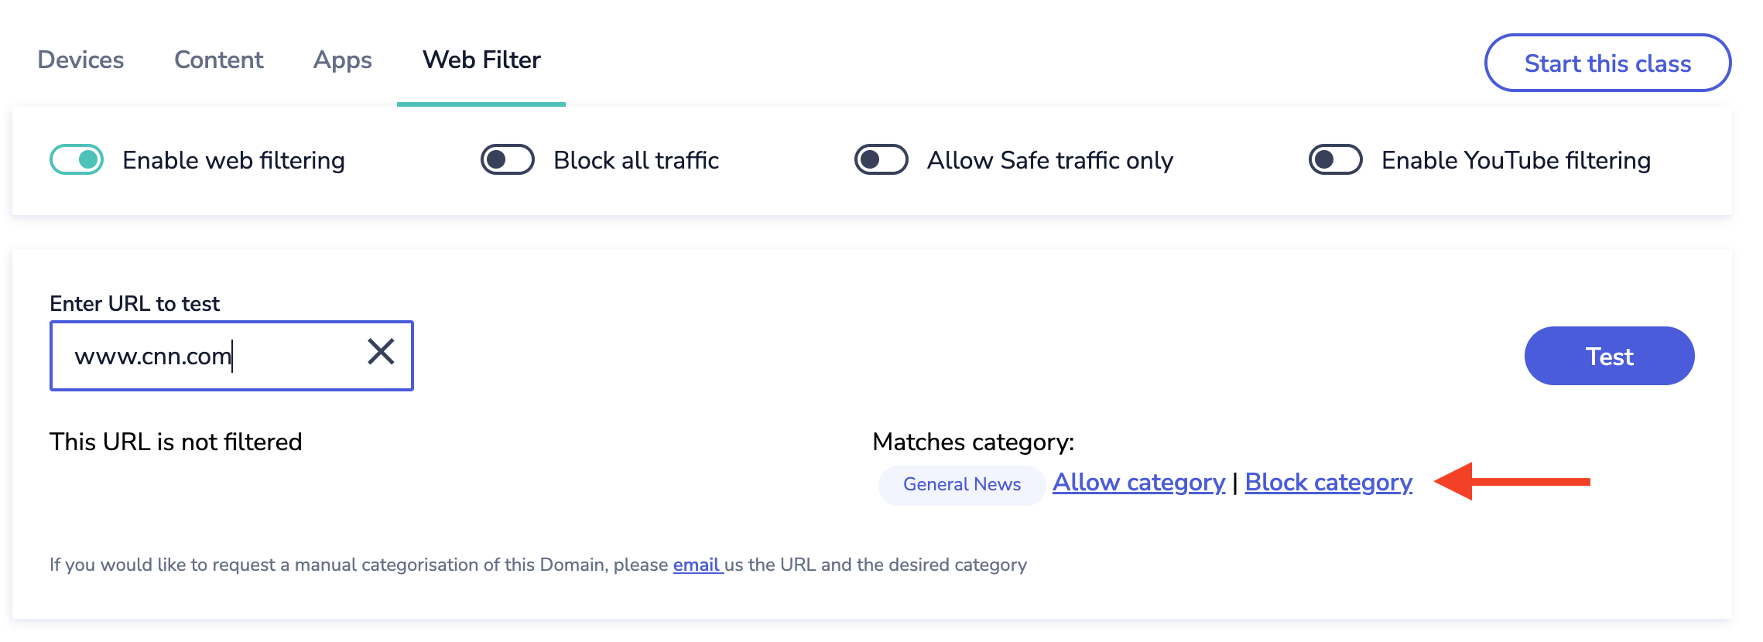This screenshot has width=1763, height=642.
Task: Click the red arrow pointing at Block category
Action: pyautogui.click(x=1511, y=482)
